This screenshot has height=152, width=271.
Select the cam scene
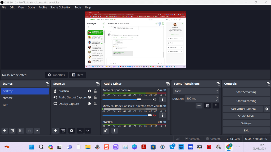25,104
